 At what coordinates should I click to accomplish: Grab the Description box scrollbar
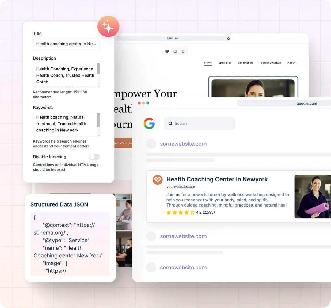(x=98, y=68)
